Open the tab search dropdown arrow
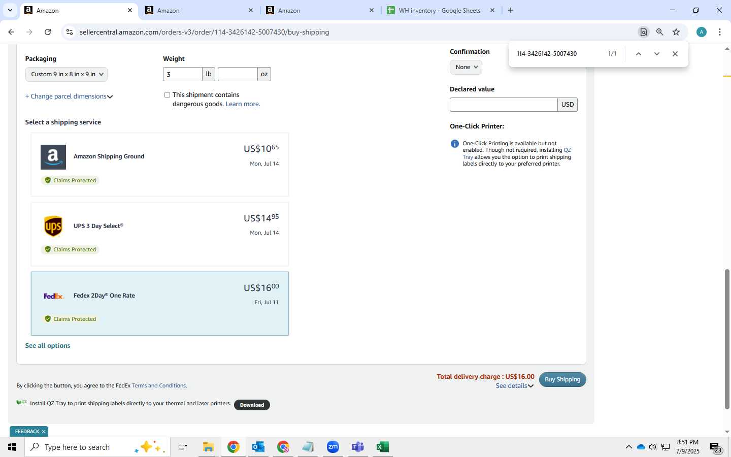Screen dimensions: 731x457 [10, 10]
